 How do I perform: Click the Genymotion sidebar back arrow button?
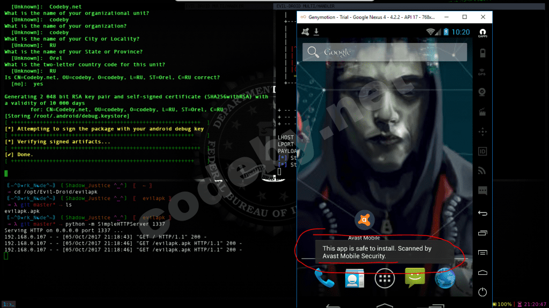click(483, 213)
